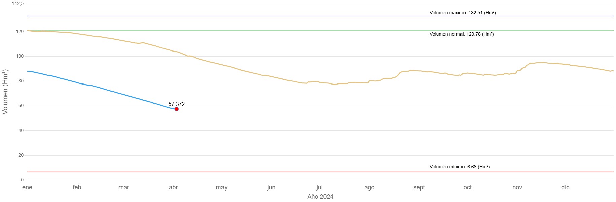This screenshot has height=202, width=616.
Task: Click the 'Año 2024' axis title
Action: tap(320, 196)
